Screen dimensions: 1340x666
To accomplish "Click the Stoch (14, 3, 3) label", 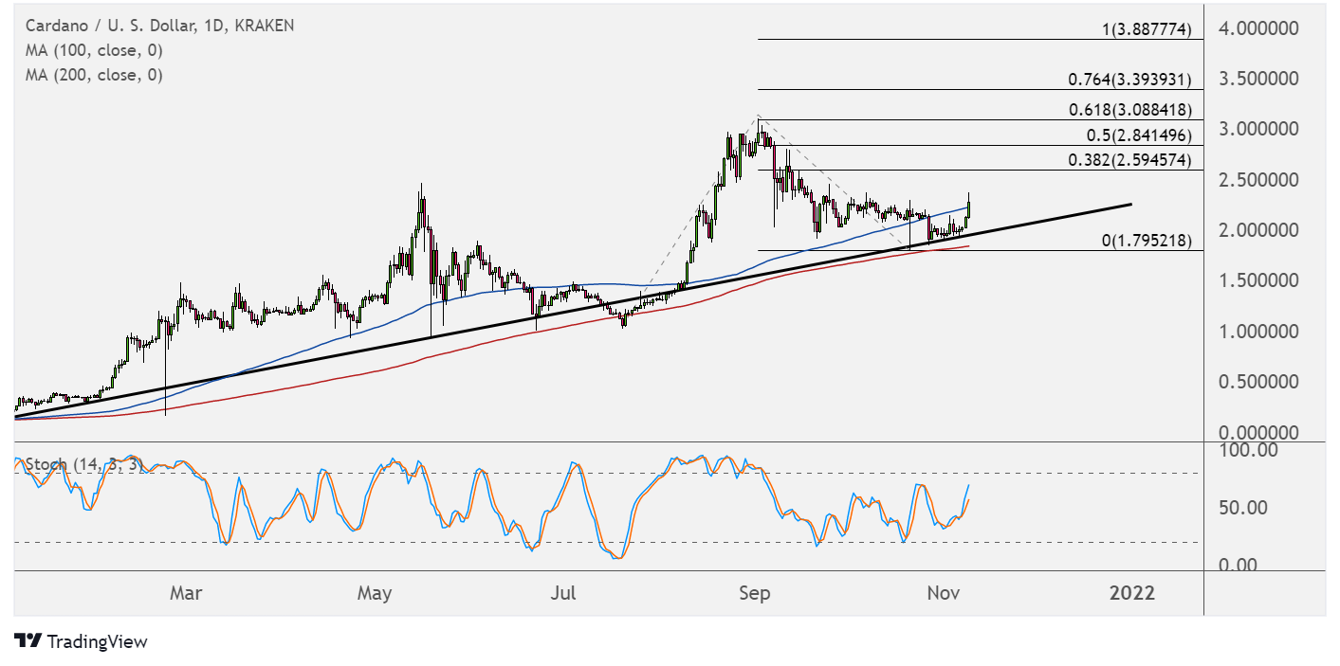I will coord(84,464).
